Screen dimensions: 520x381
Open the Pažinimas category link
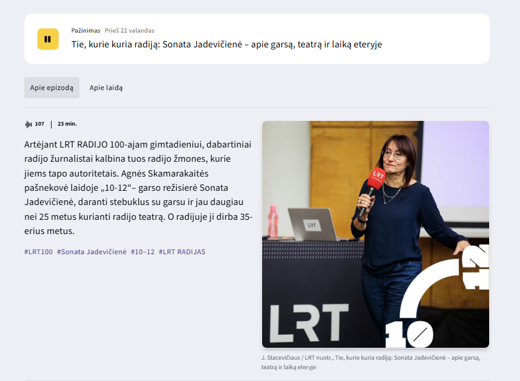[85, 30]
